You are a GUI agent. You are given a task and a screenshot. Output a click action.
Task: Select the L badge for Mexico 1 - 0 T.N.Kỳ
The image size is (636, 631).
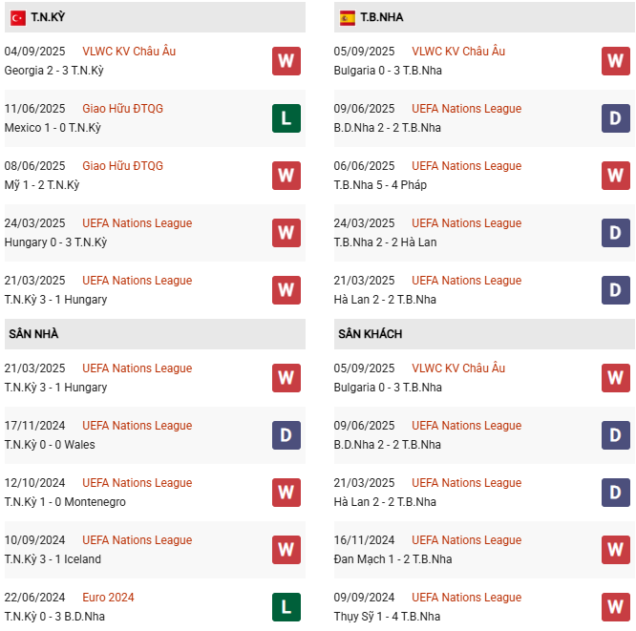[x=286, y=118]
